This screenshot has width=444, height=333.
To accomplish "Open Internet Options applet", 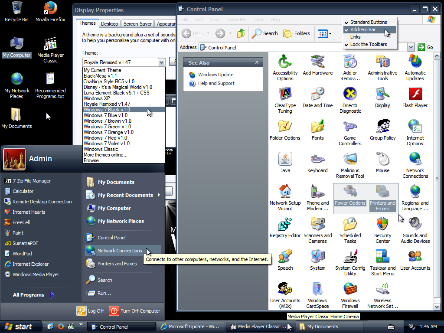I will pyautogui.click(x=415, y=133).
